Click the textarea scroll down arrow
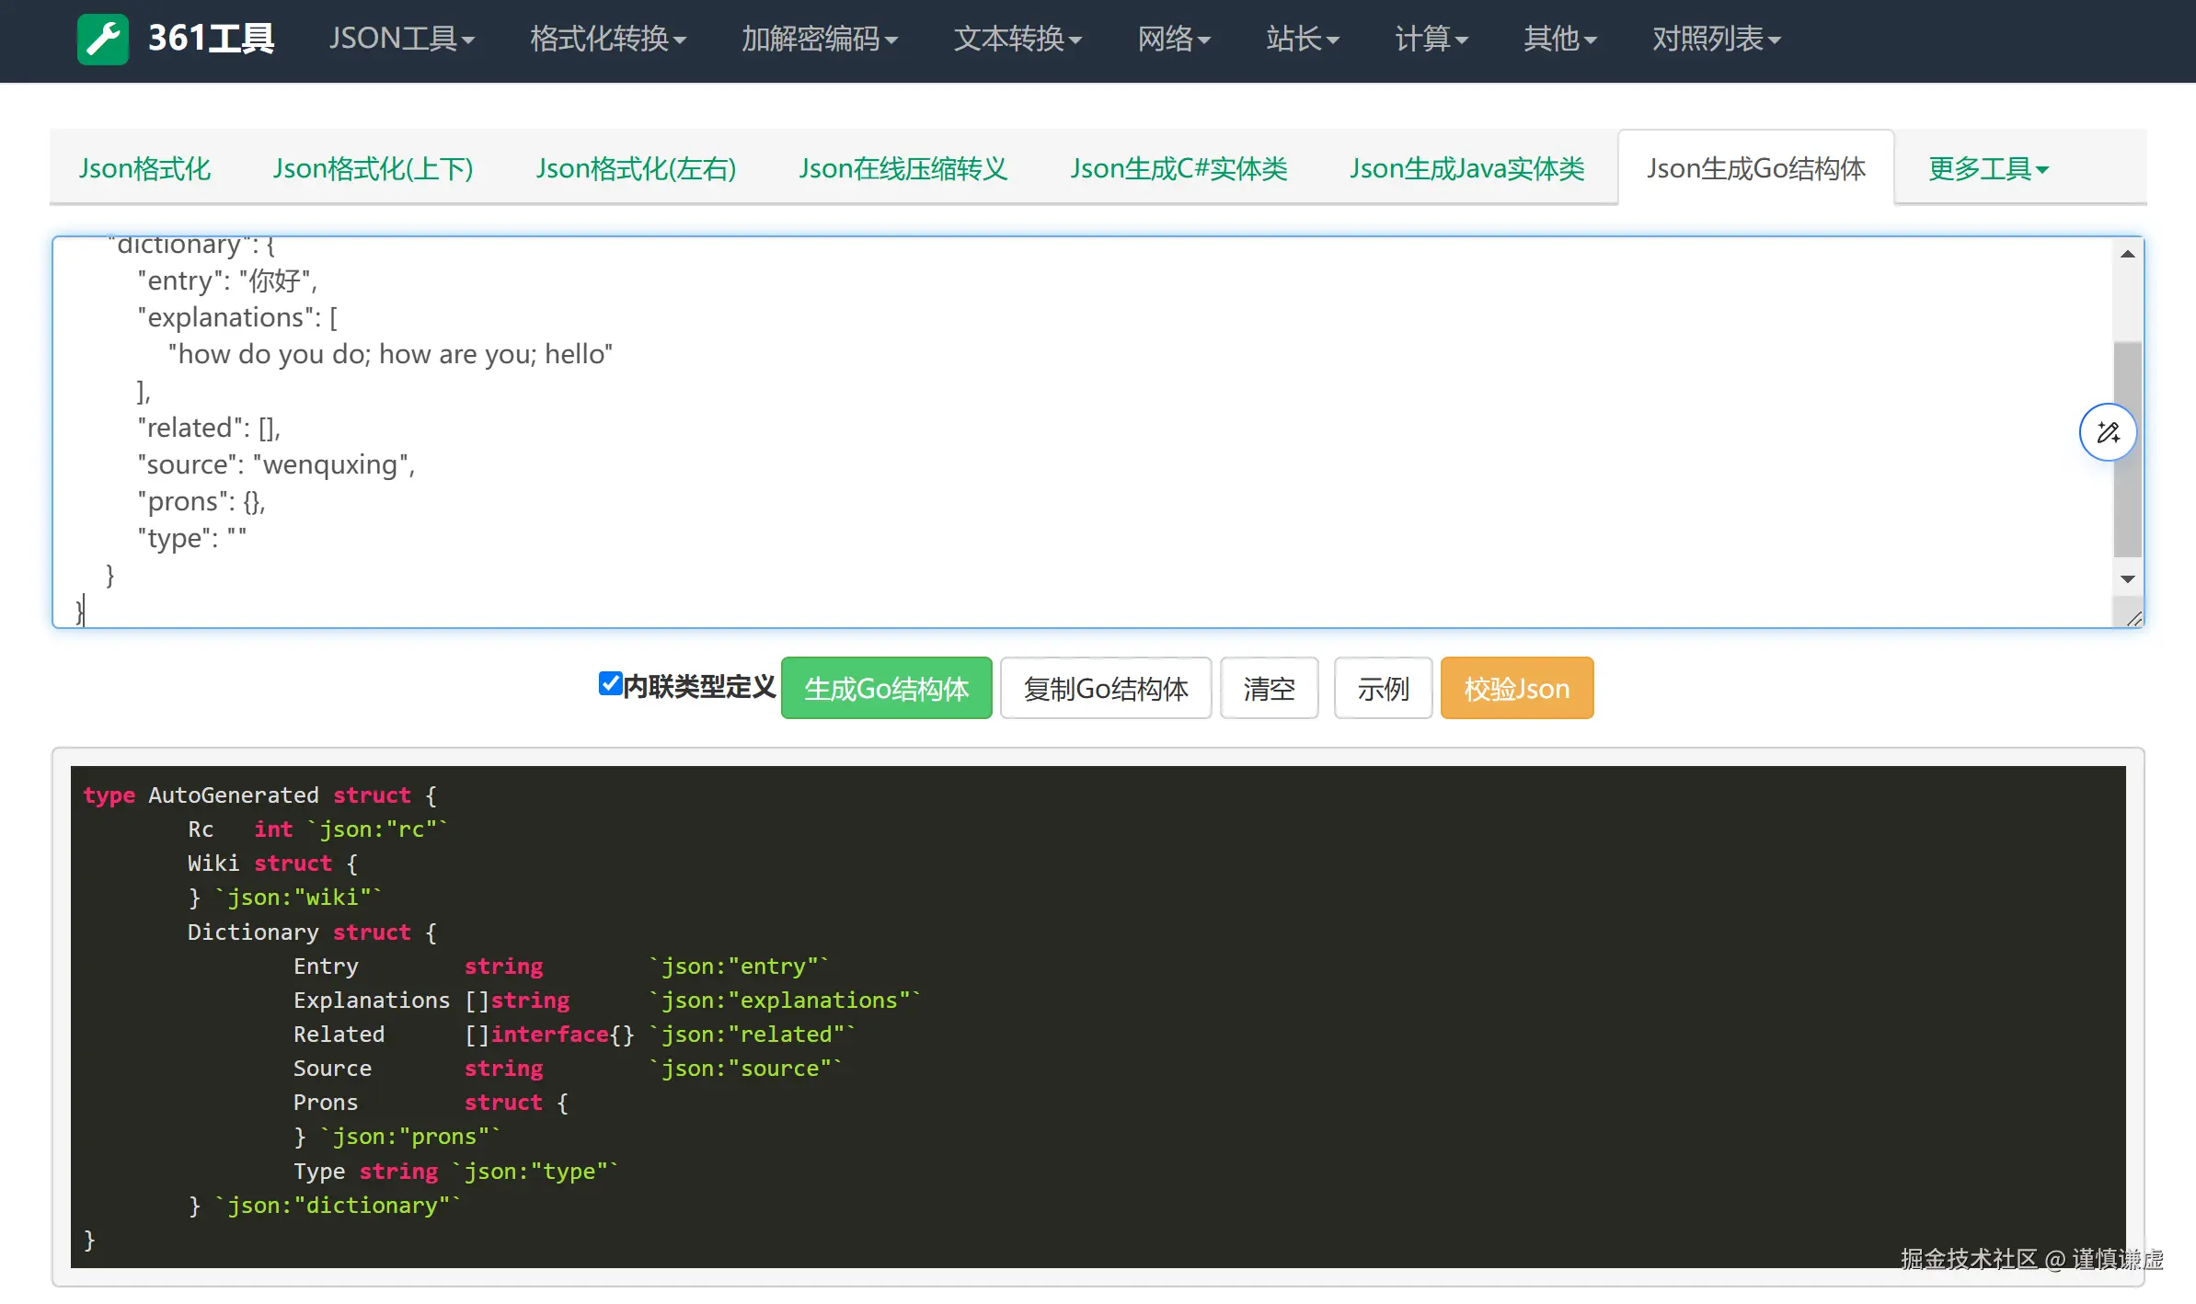Screen dimensions: 2196x1304 pos(2127,579)
